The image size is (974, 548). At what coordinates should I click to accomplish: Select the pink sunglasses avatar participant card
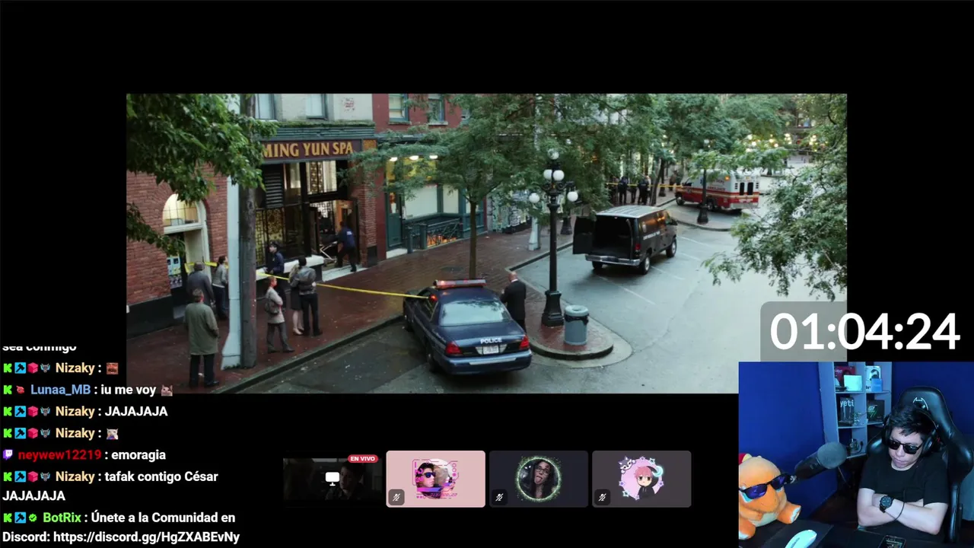pyautogui.click(x=435, y=479)
